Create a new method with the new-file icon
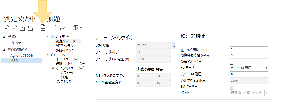 tap(6, 28)
